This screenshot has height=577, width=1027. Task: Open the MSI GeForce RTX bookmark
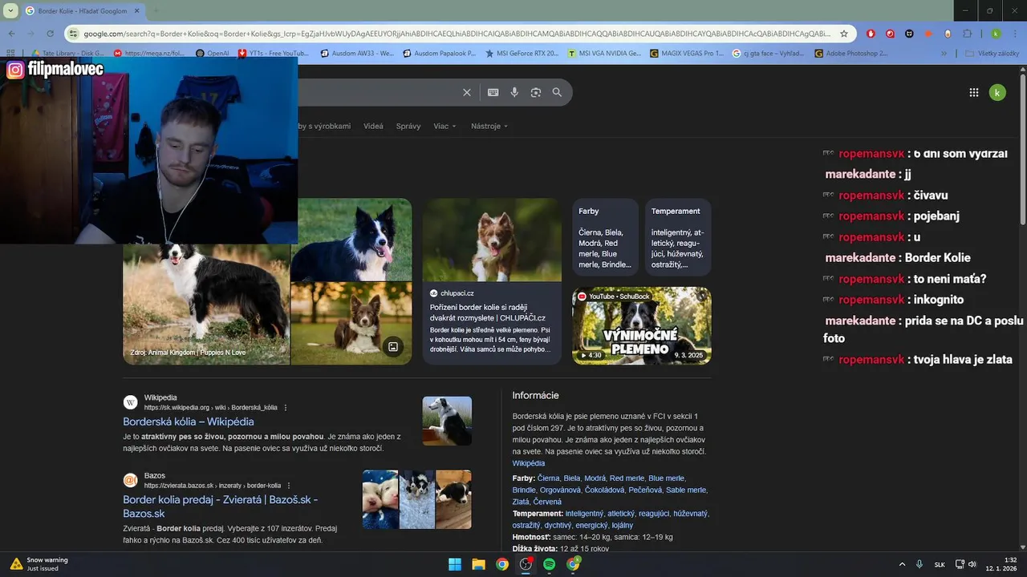tap(522, 54)
